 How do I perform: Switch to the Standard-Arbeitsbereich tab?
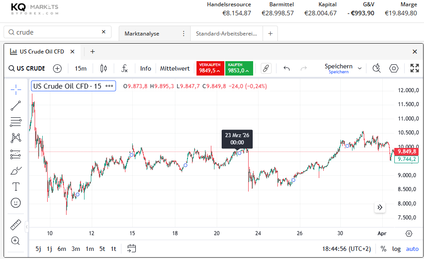[x=226, y=33]
